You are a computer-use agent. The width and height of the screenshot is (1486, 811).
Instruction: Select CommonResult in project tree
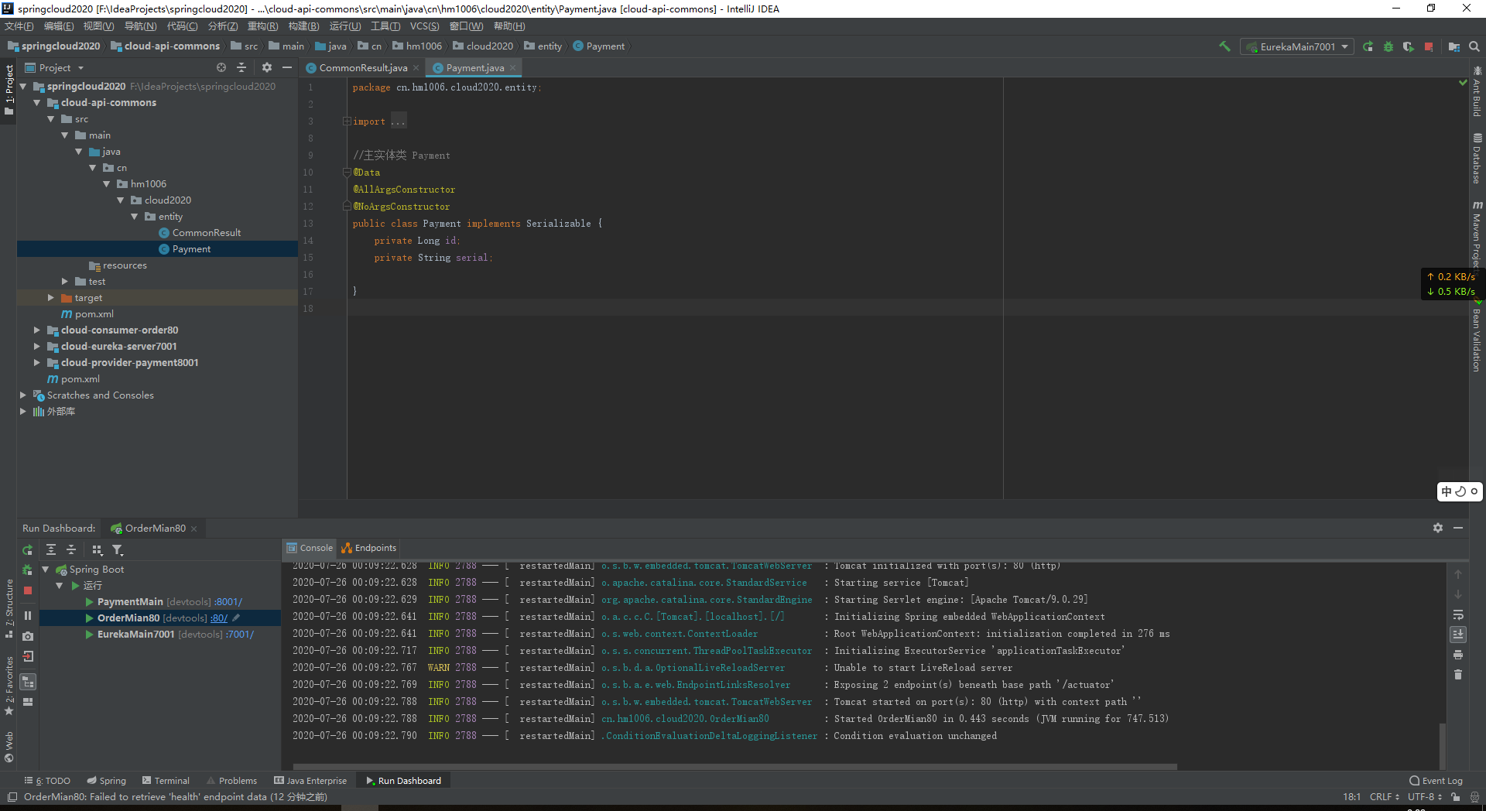(206, 233)
